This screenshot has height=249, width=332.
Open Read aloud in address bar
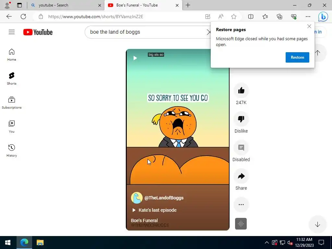tap(221, 17)
